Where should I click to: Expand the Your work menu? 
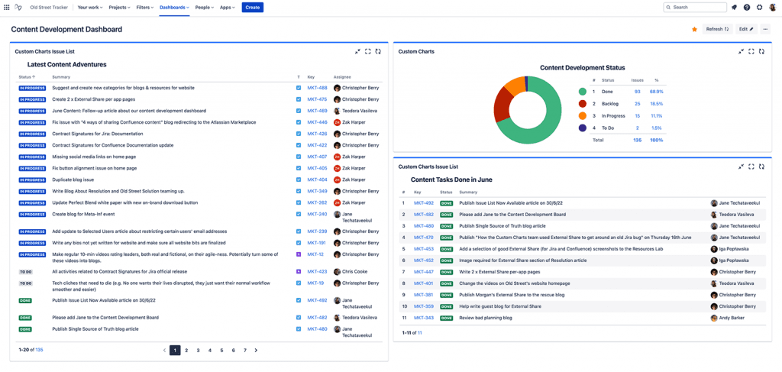click(x=90, y=7)
